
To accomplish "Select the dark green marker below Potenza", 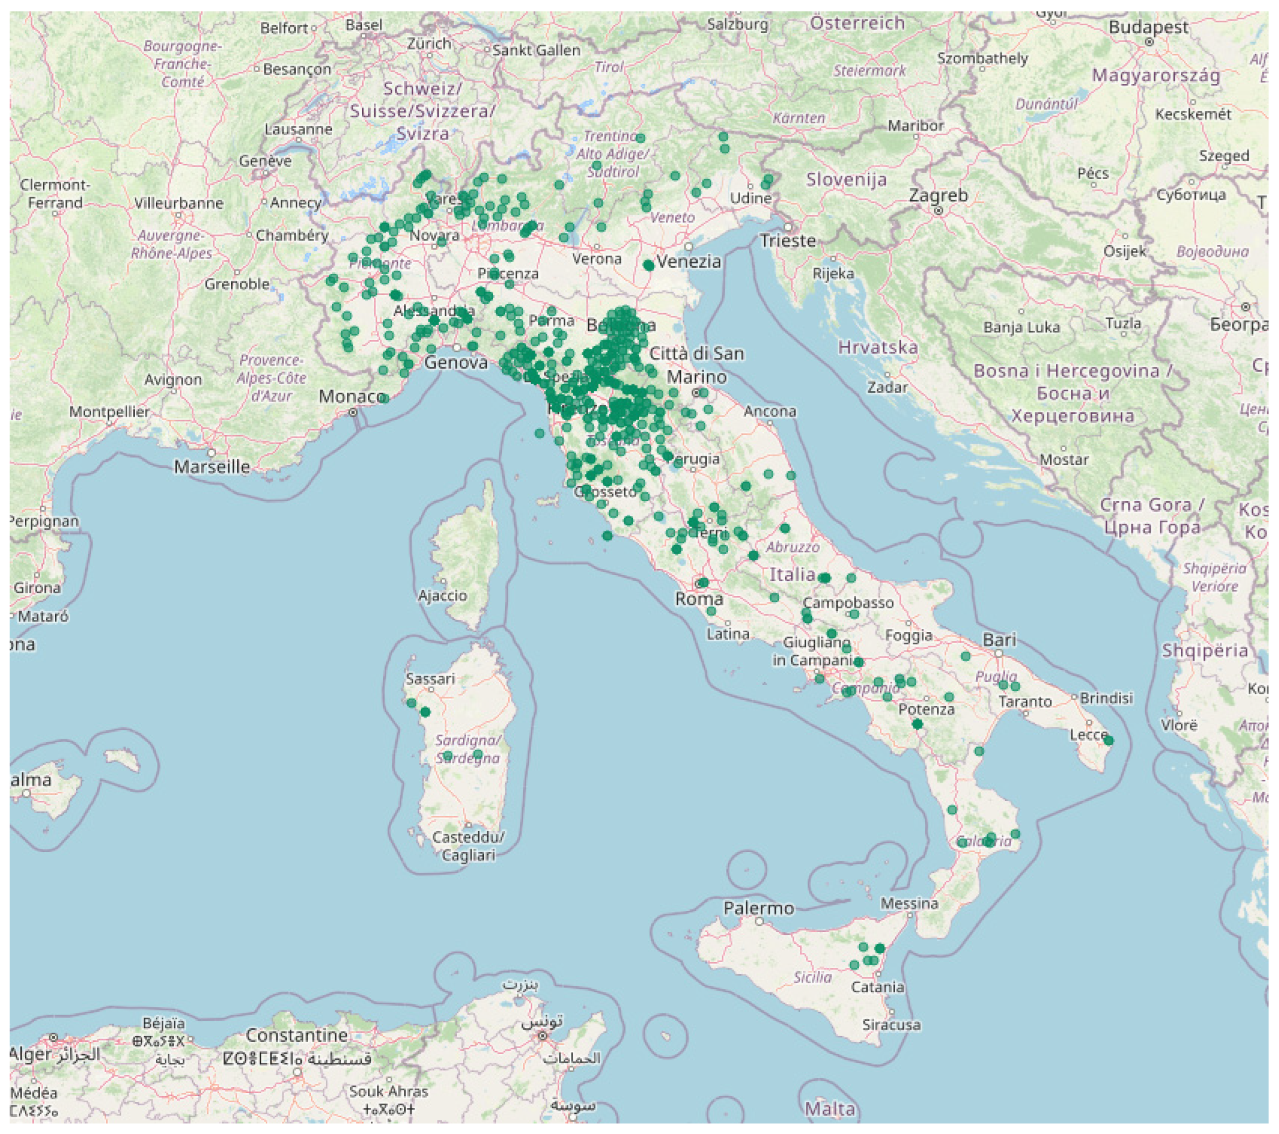I will tap(917, 724).
